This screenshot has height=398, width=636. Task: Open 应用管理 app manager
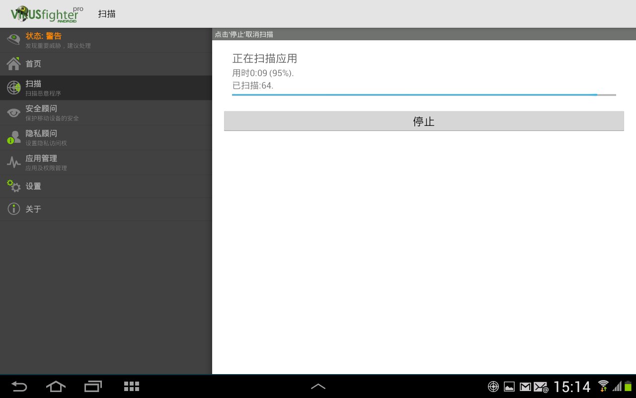pyautogui.click(x=106, y=163)
